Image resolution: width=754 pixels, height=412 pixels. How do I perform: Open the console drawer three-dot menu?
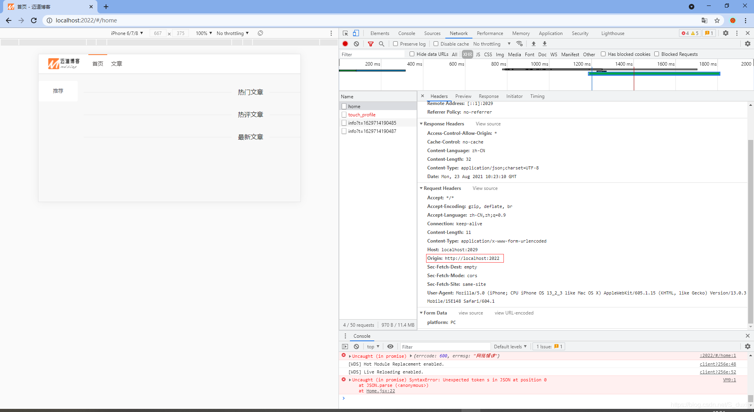[x=345, y=336]
